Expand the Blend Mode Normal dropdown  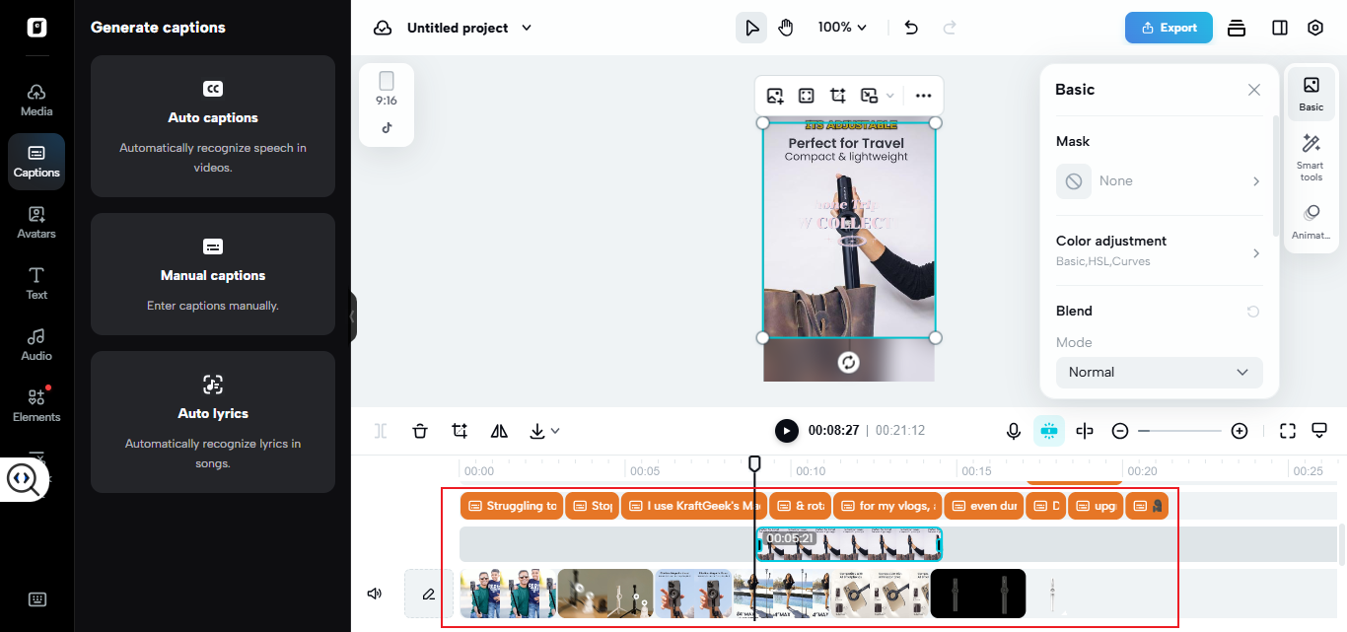pos(1159,372)
